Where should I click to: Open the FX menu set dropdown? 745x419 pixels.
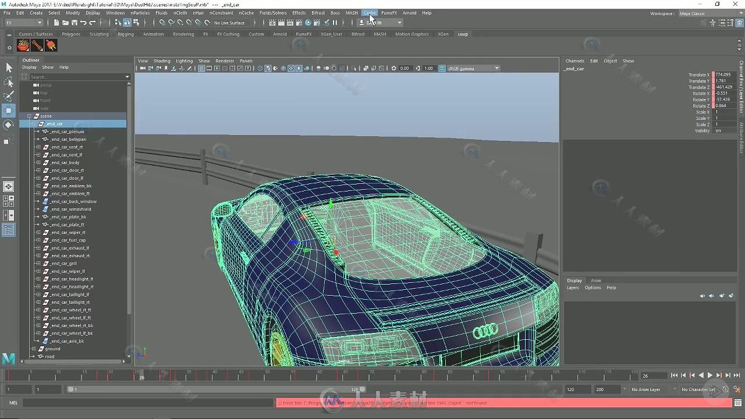click(x=23, y=23)
